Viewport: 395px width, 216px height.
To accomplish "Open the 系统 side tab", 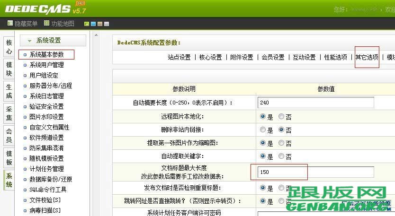I will click(9, 180).
